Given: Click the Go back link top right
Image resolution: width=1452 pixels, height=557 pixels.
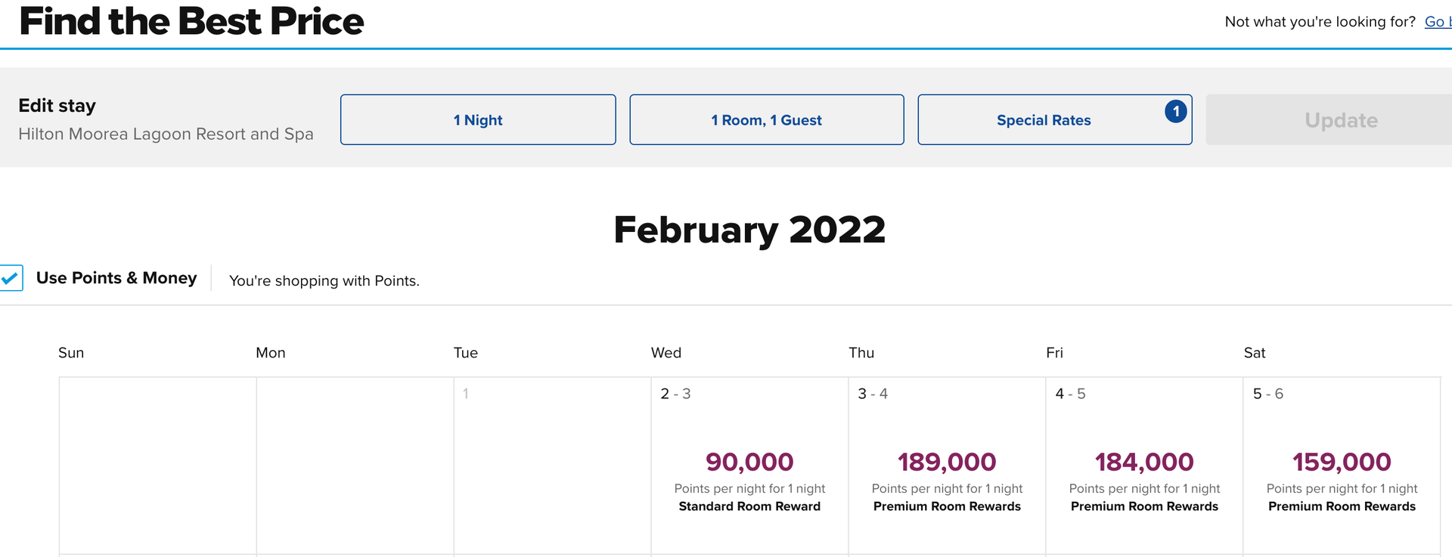Looking at the screenshot, I should pos(1435,21).
